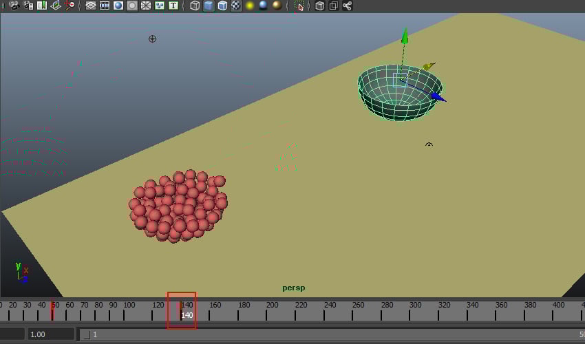Click the current time marker at frame 140
Screen dimensions: 585x344
181,310
